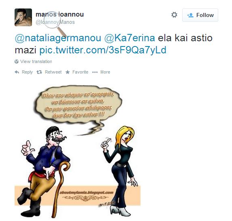Click the add-person icon in Follow button
This screenshot has width=232, height=221.
[x=190, y=15]
